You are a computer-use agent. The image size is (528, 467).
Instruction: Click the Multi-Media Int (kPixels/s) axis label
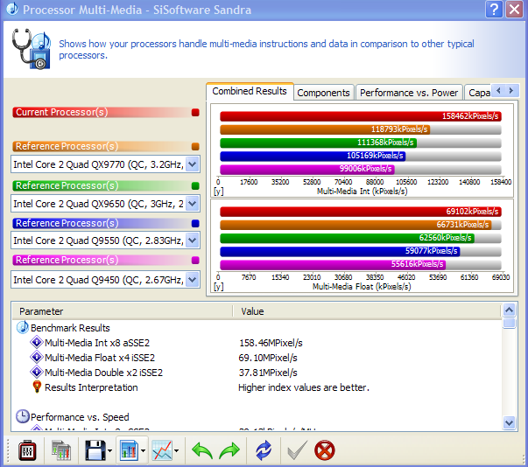362,192
